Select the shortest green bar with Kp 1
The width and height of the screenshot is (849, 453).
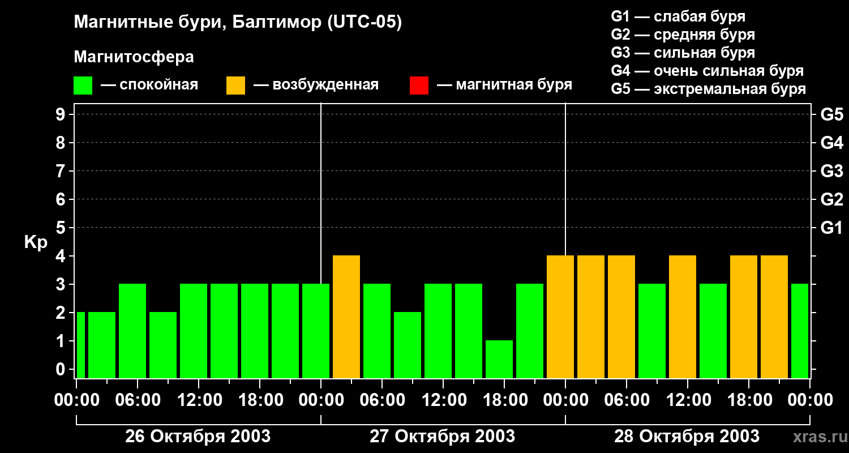499,359
